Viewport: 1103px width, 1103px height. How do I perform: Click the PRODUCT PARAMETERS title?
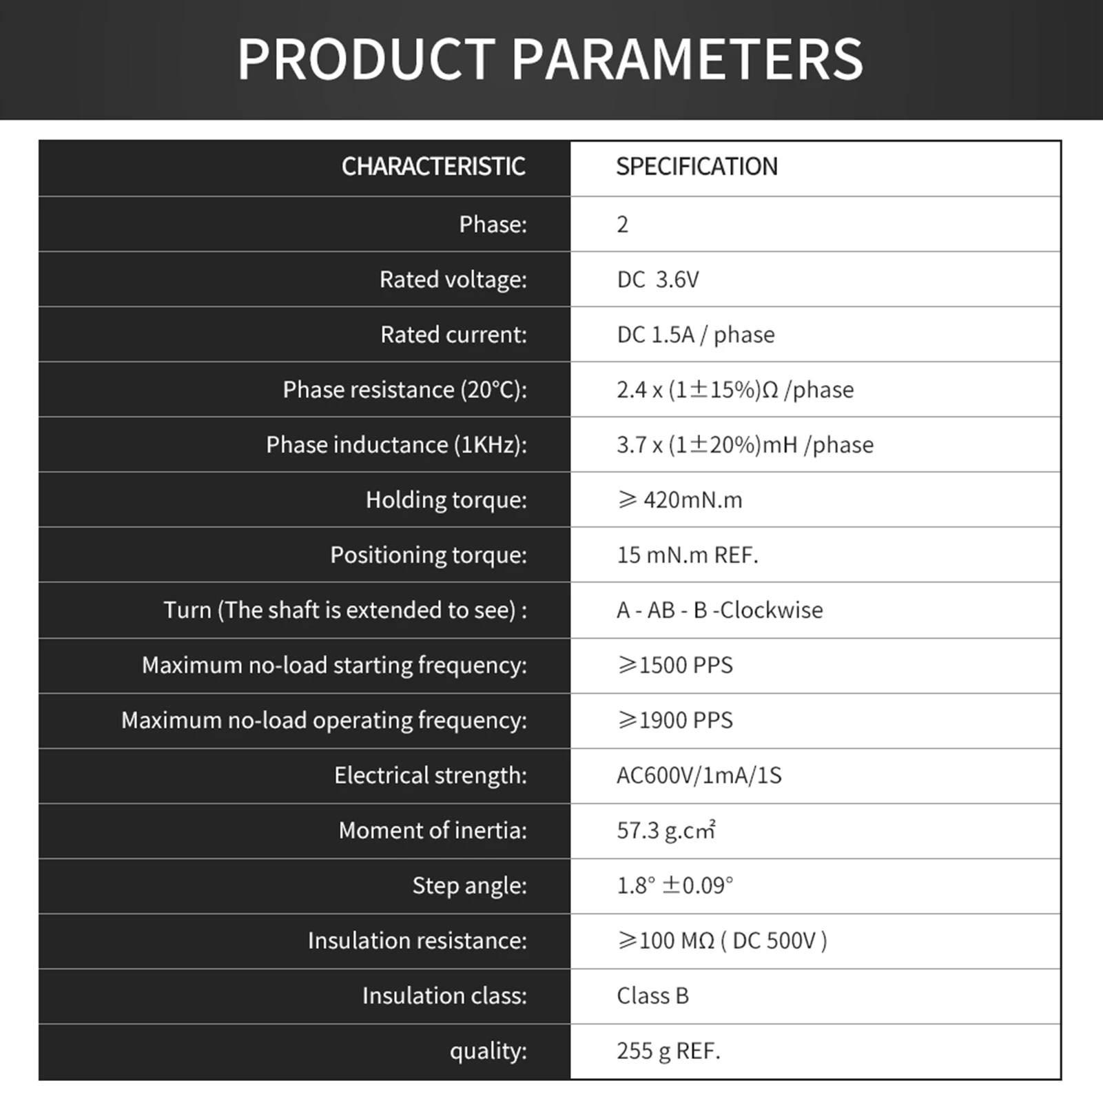(550, 59)
